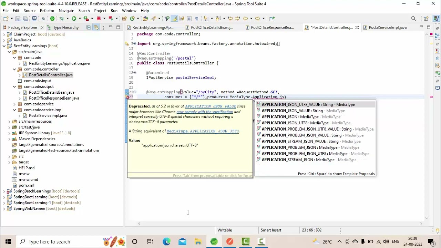Select HELP.md file in tree
The image size is (441, 248).
click(x=26, y=168)
